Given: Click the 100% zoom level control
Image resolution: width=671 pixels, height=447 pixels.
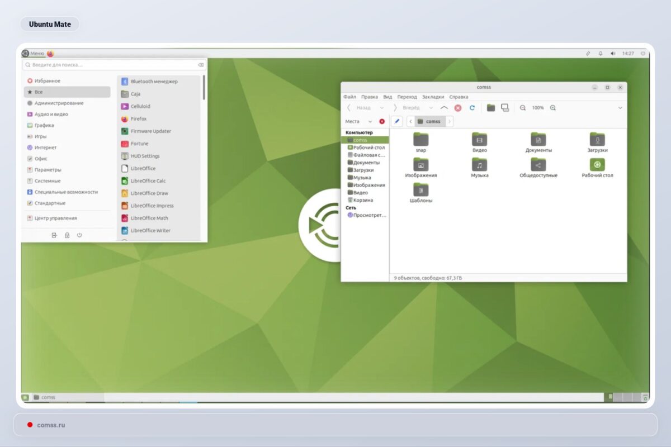Looking at the screenshot, I should [537, 107].
